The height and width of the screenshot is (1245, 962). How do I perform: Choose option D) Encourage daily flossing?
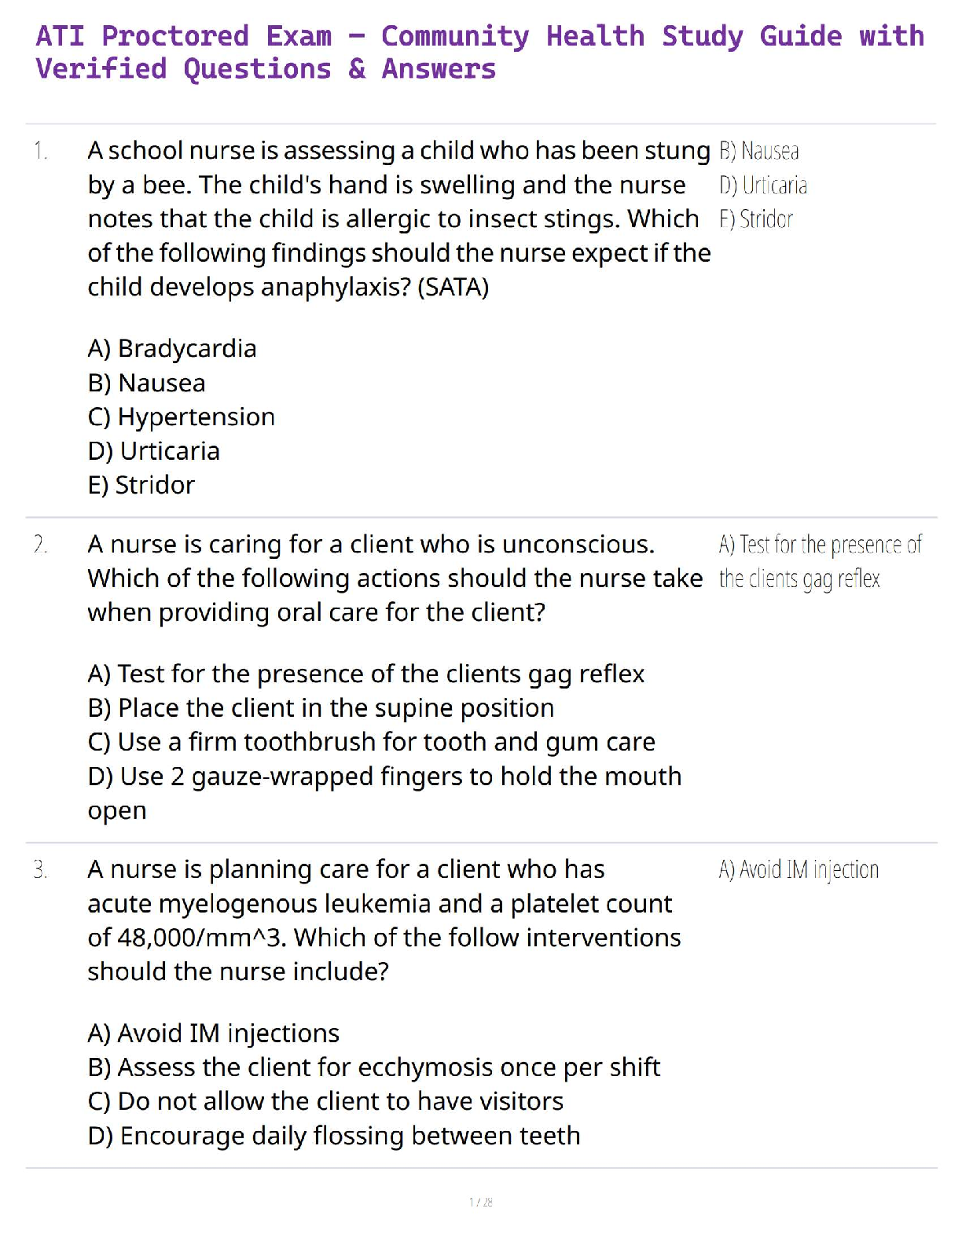click(334, 1136)
